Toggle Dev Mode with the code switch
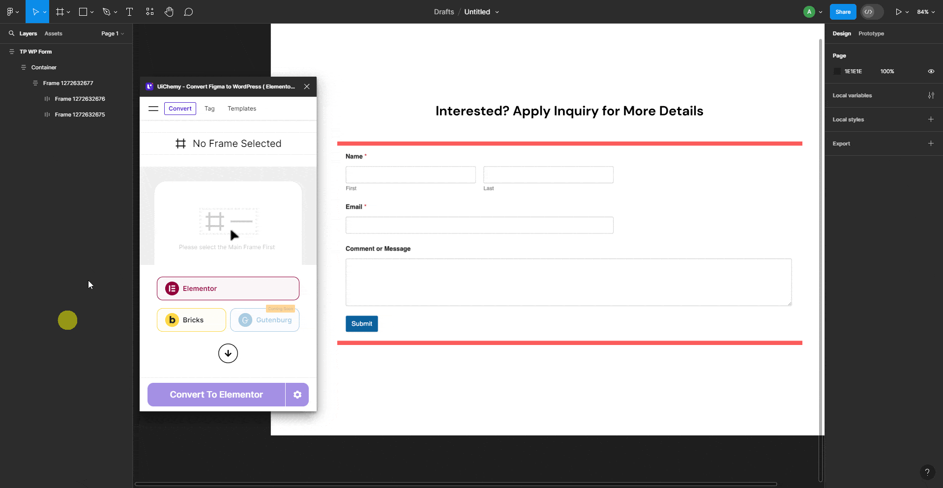This screenshot has height=488, width=943. tap(872, 11)
